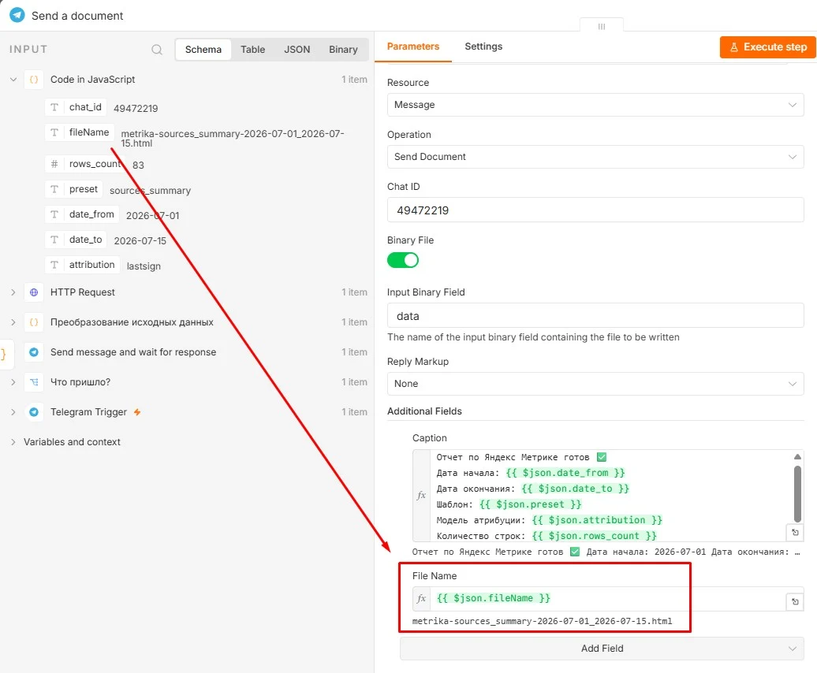Open the Reply Markup dropdown

point(595,384)
